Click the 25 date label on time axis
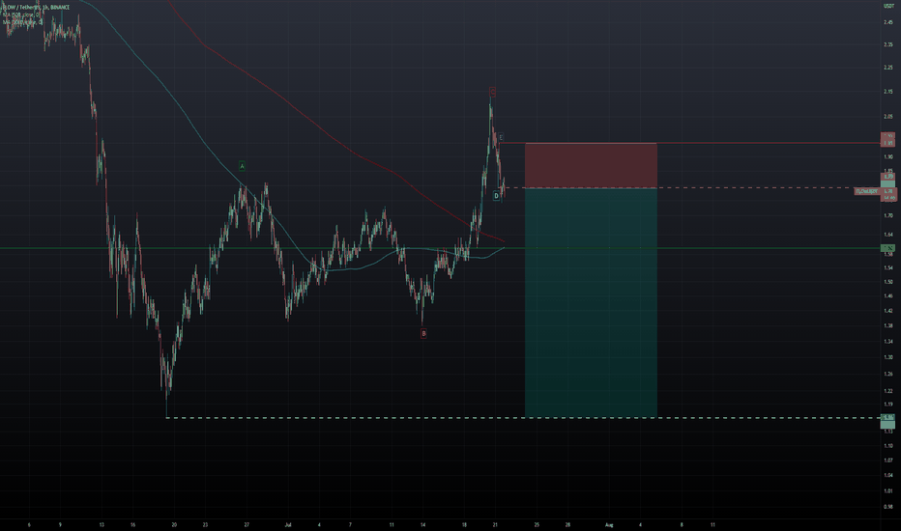 point(537,524)
